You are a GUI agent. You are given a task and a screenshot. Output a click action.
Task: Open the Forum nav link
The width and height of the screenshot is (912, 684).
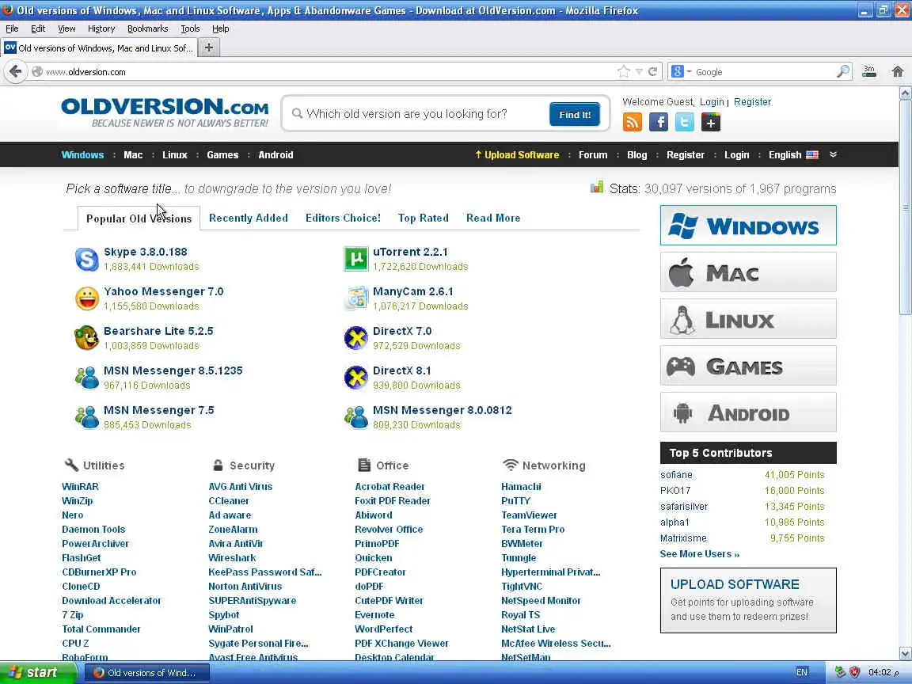click(593, 154)
